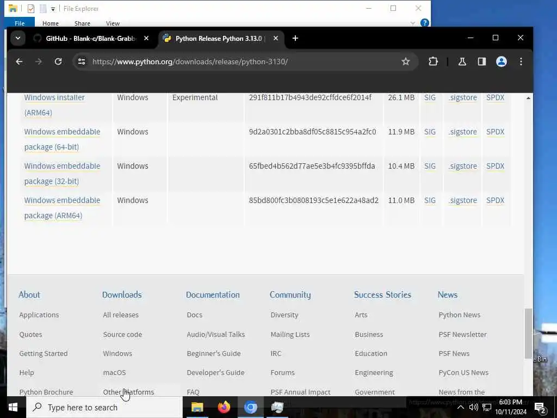557x418 pixels.
Task: Open Community footer heading
Action: pyautogui.click(x=290, y=294)
